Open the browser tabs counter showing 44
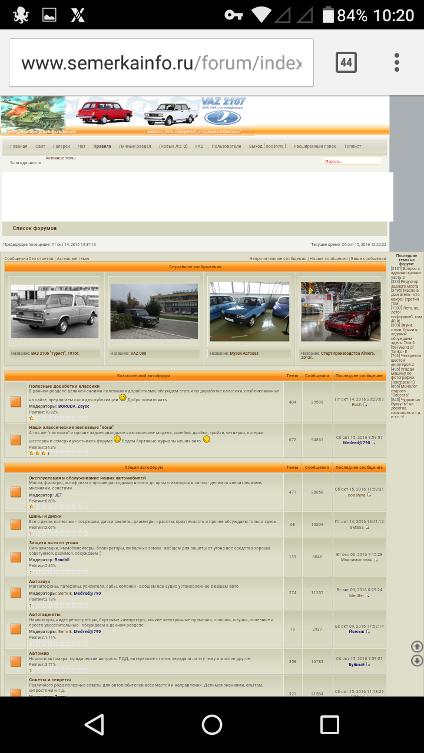This screenshot has width=424, height=753. pyautogui.click(x=346, y=62)
